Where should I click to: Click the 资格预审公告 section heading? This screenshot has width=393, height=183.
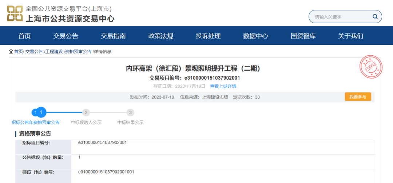(x=35, y=134)
